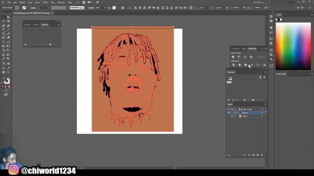
Task: Click the search field at top right
Action: (281, 2)
